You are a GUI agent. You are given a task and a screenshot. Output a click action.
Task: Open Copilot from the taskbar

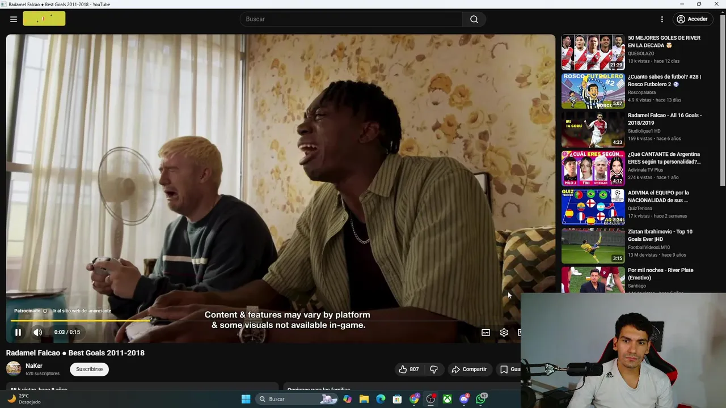[x=347, y=399]
